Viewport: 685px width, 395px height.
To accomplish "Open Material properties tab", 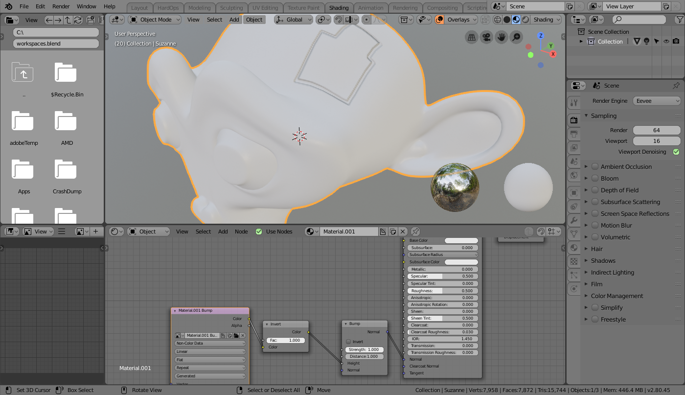I will pos(574,248).
